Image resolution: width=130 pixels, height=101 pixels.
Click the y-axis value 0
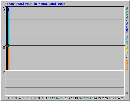[4, 72]
